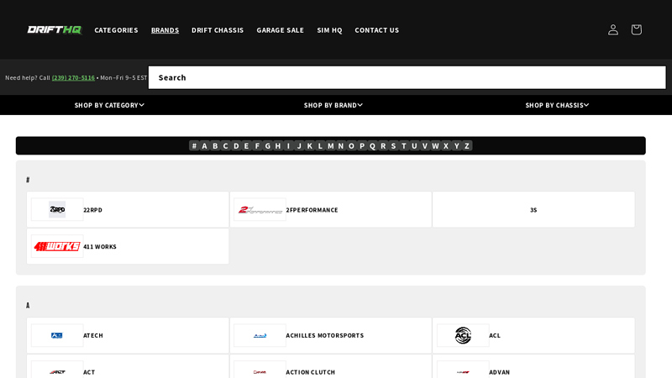This screenshot has height=378, width=672.
Task: Open ACL brand name link
Action: pyautogui.click(x=495, y=335)
